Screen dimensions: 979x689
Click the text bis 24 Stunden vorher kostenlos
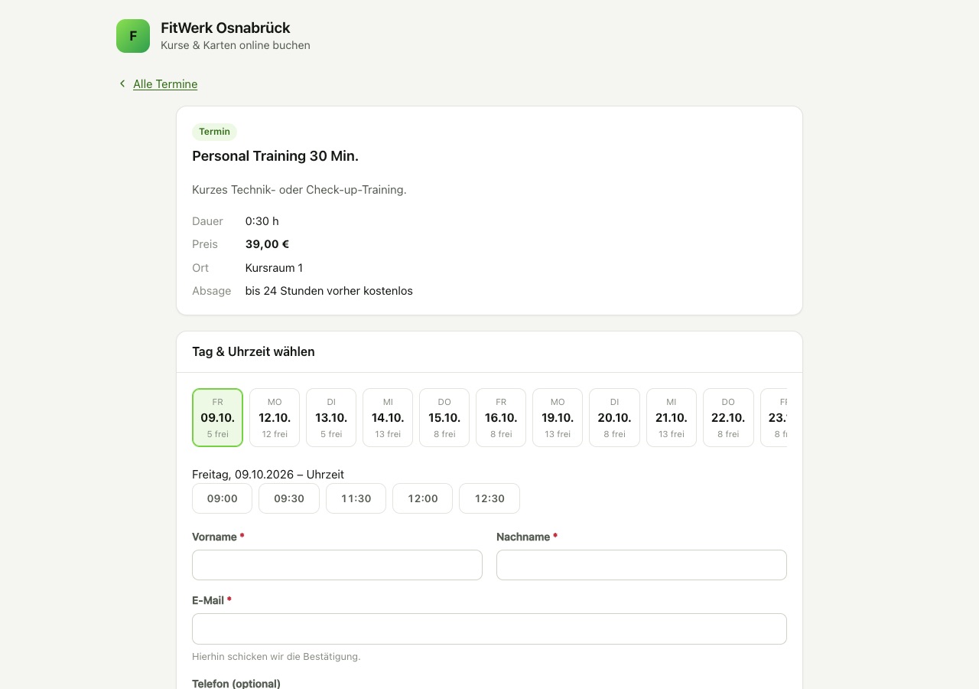pos(329,291)
